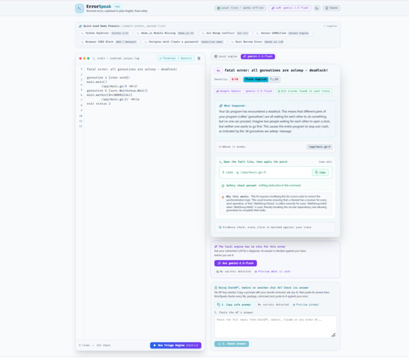This screenshot has height=358, width=409.
Task: Load the Postgres Auth password leak preset
Action: tap(184, 42)
